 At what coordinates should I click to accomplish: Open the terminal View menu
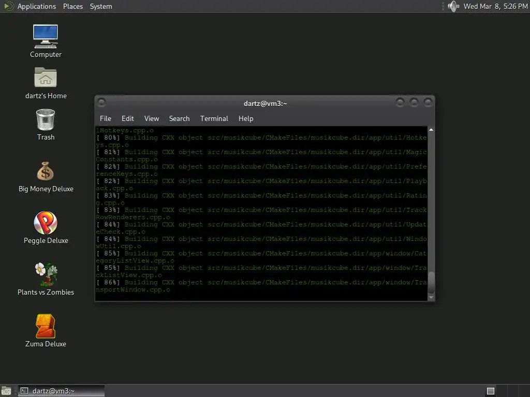coord(152,118)
